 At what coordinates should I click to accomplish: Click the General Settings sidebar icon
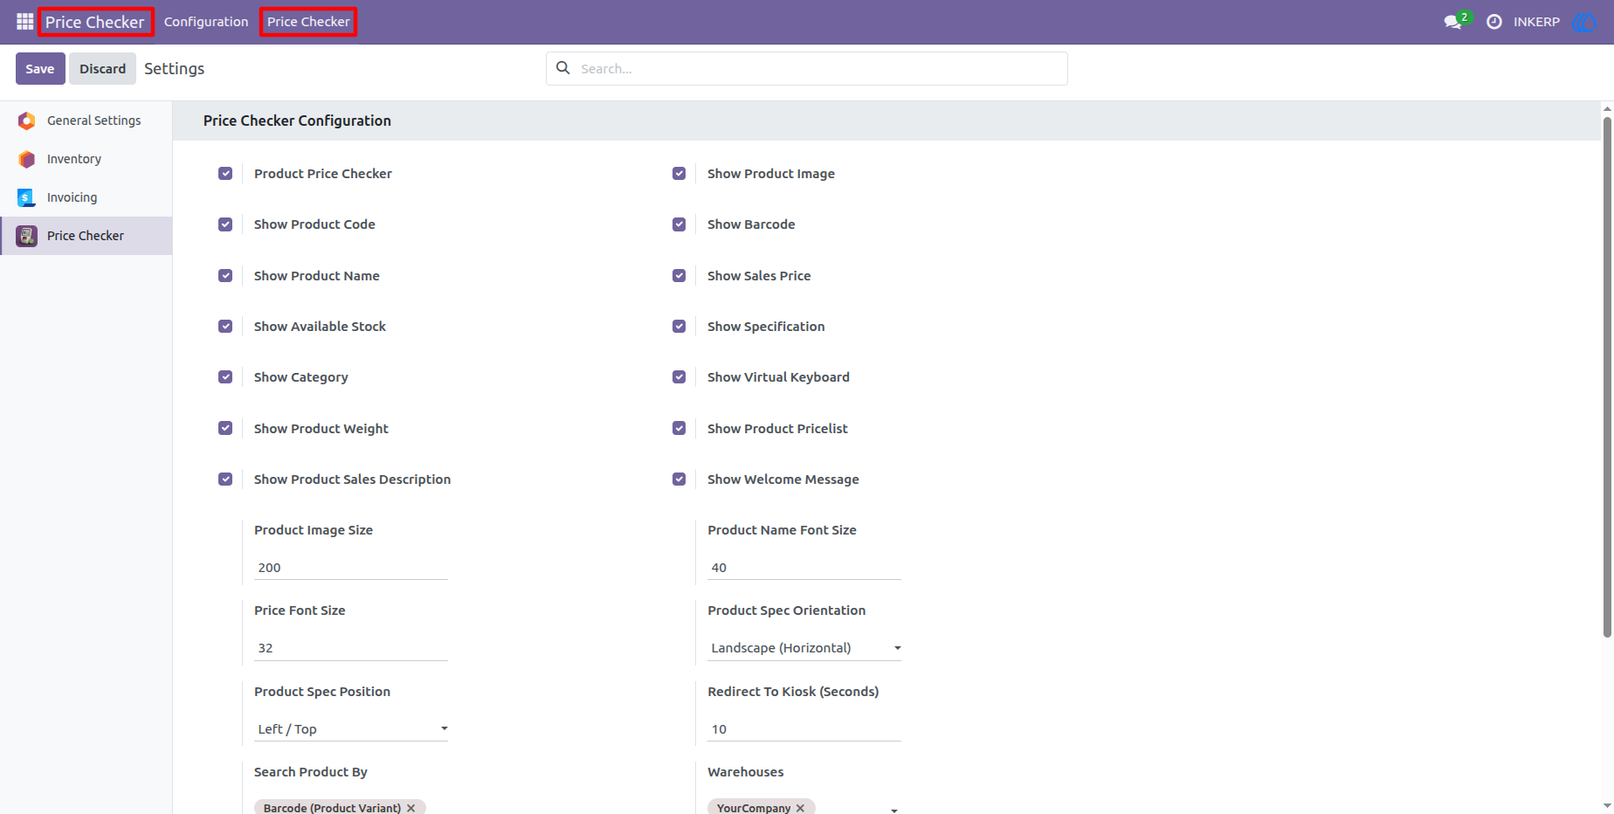pos(27,121)
